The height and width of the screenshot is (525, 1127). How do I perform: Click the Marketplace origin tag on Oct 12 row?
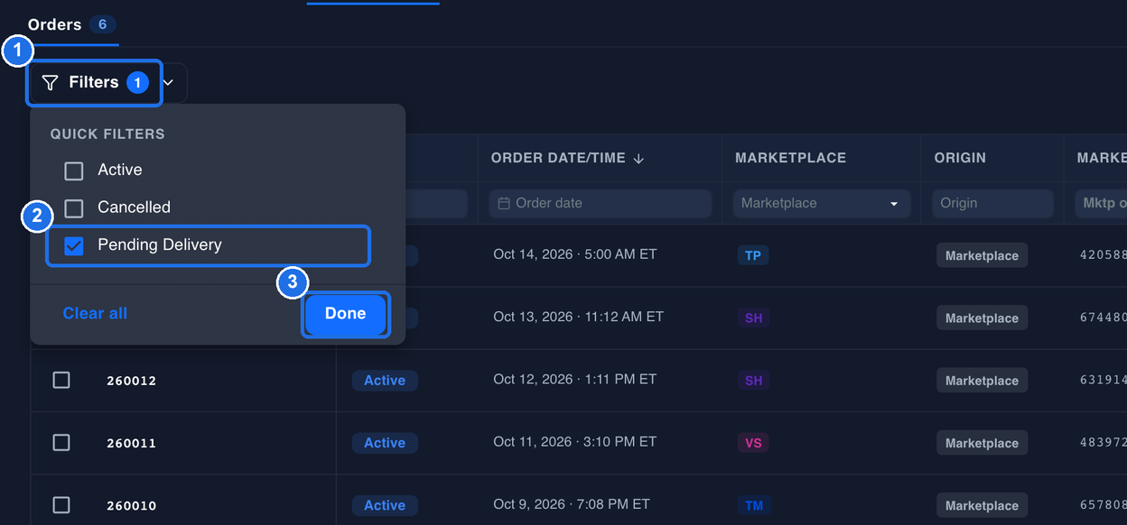pos(982,381)
